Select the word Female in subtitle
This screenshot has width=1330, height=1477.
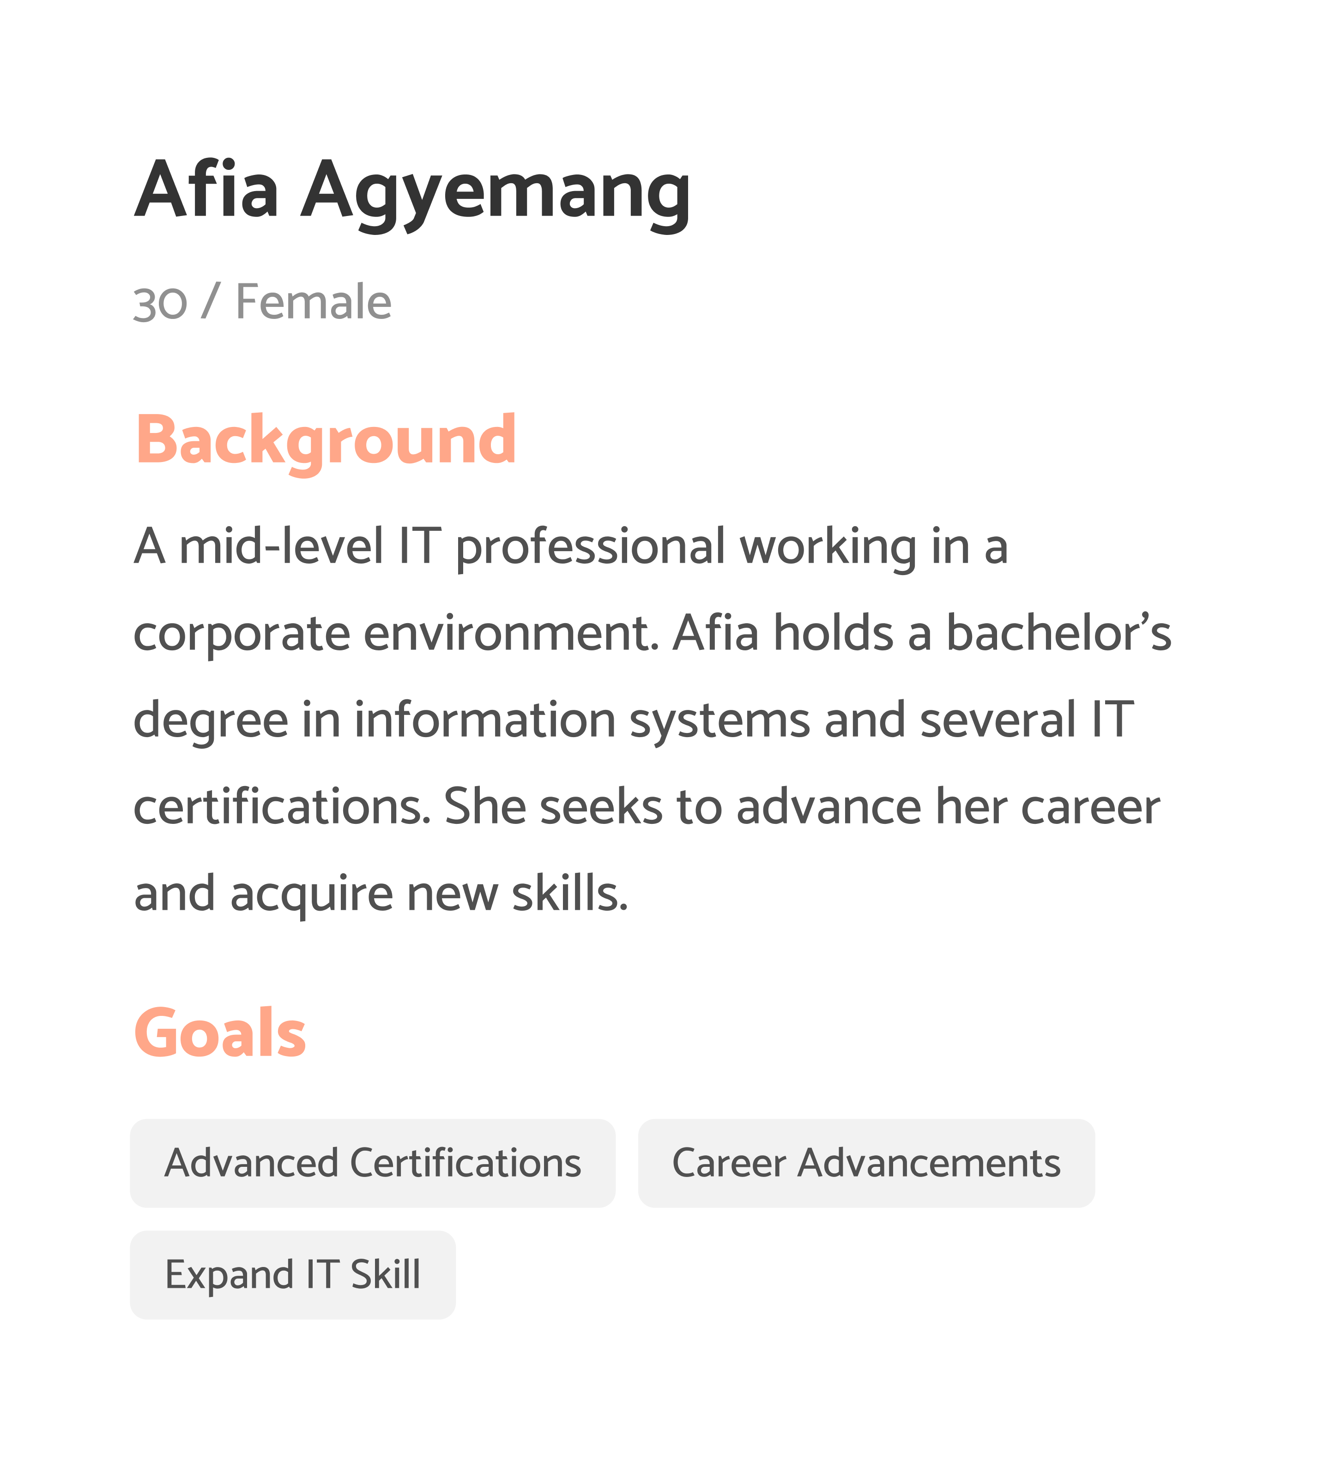(x=314, y=302)
